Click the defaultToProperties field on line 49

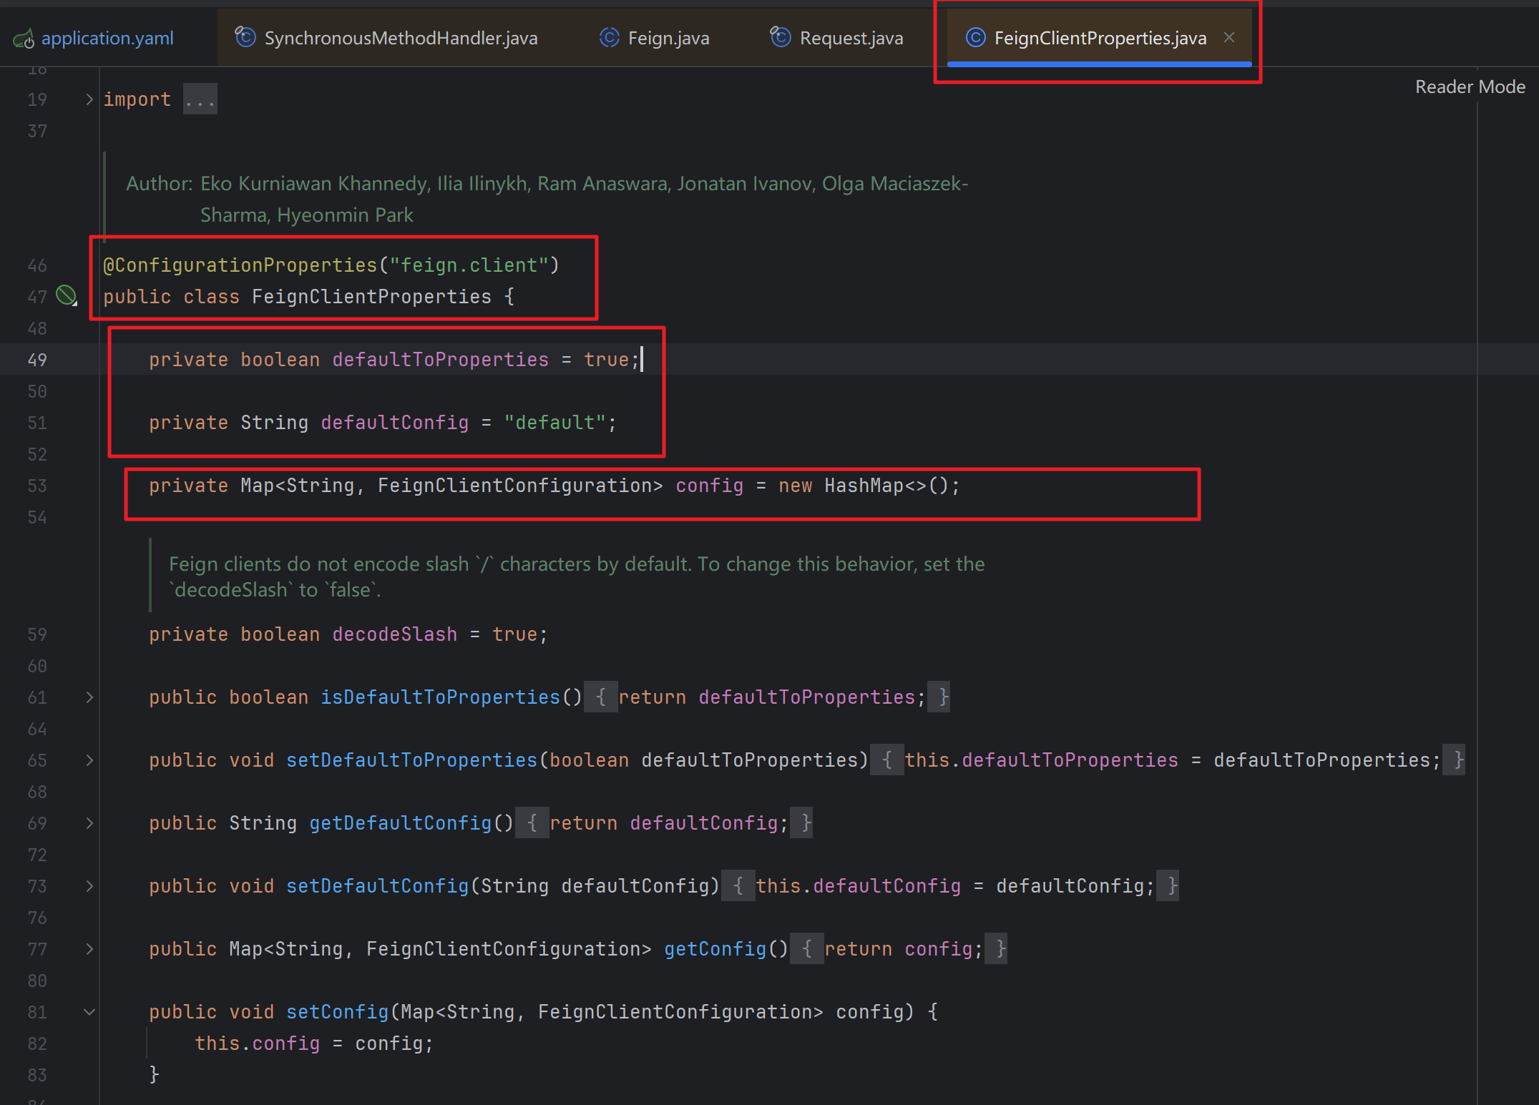(440, 360)
